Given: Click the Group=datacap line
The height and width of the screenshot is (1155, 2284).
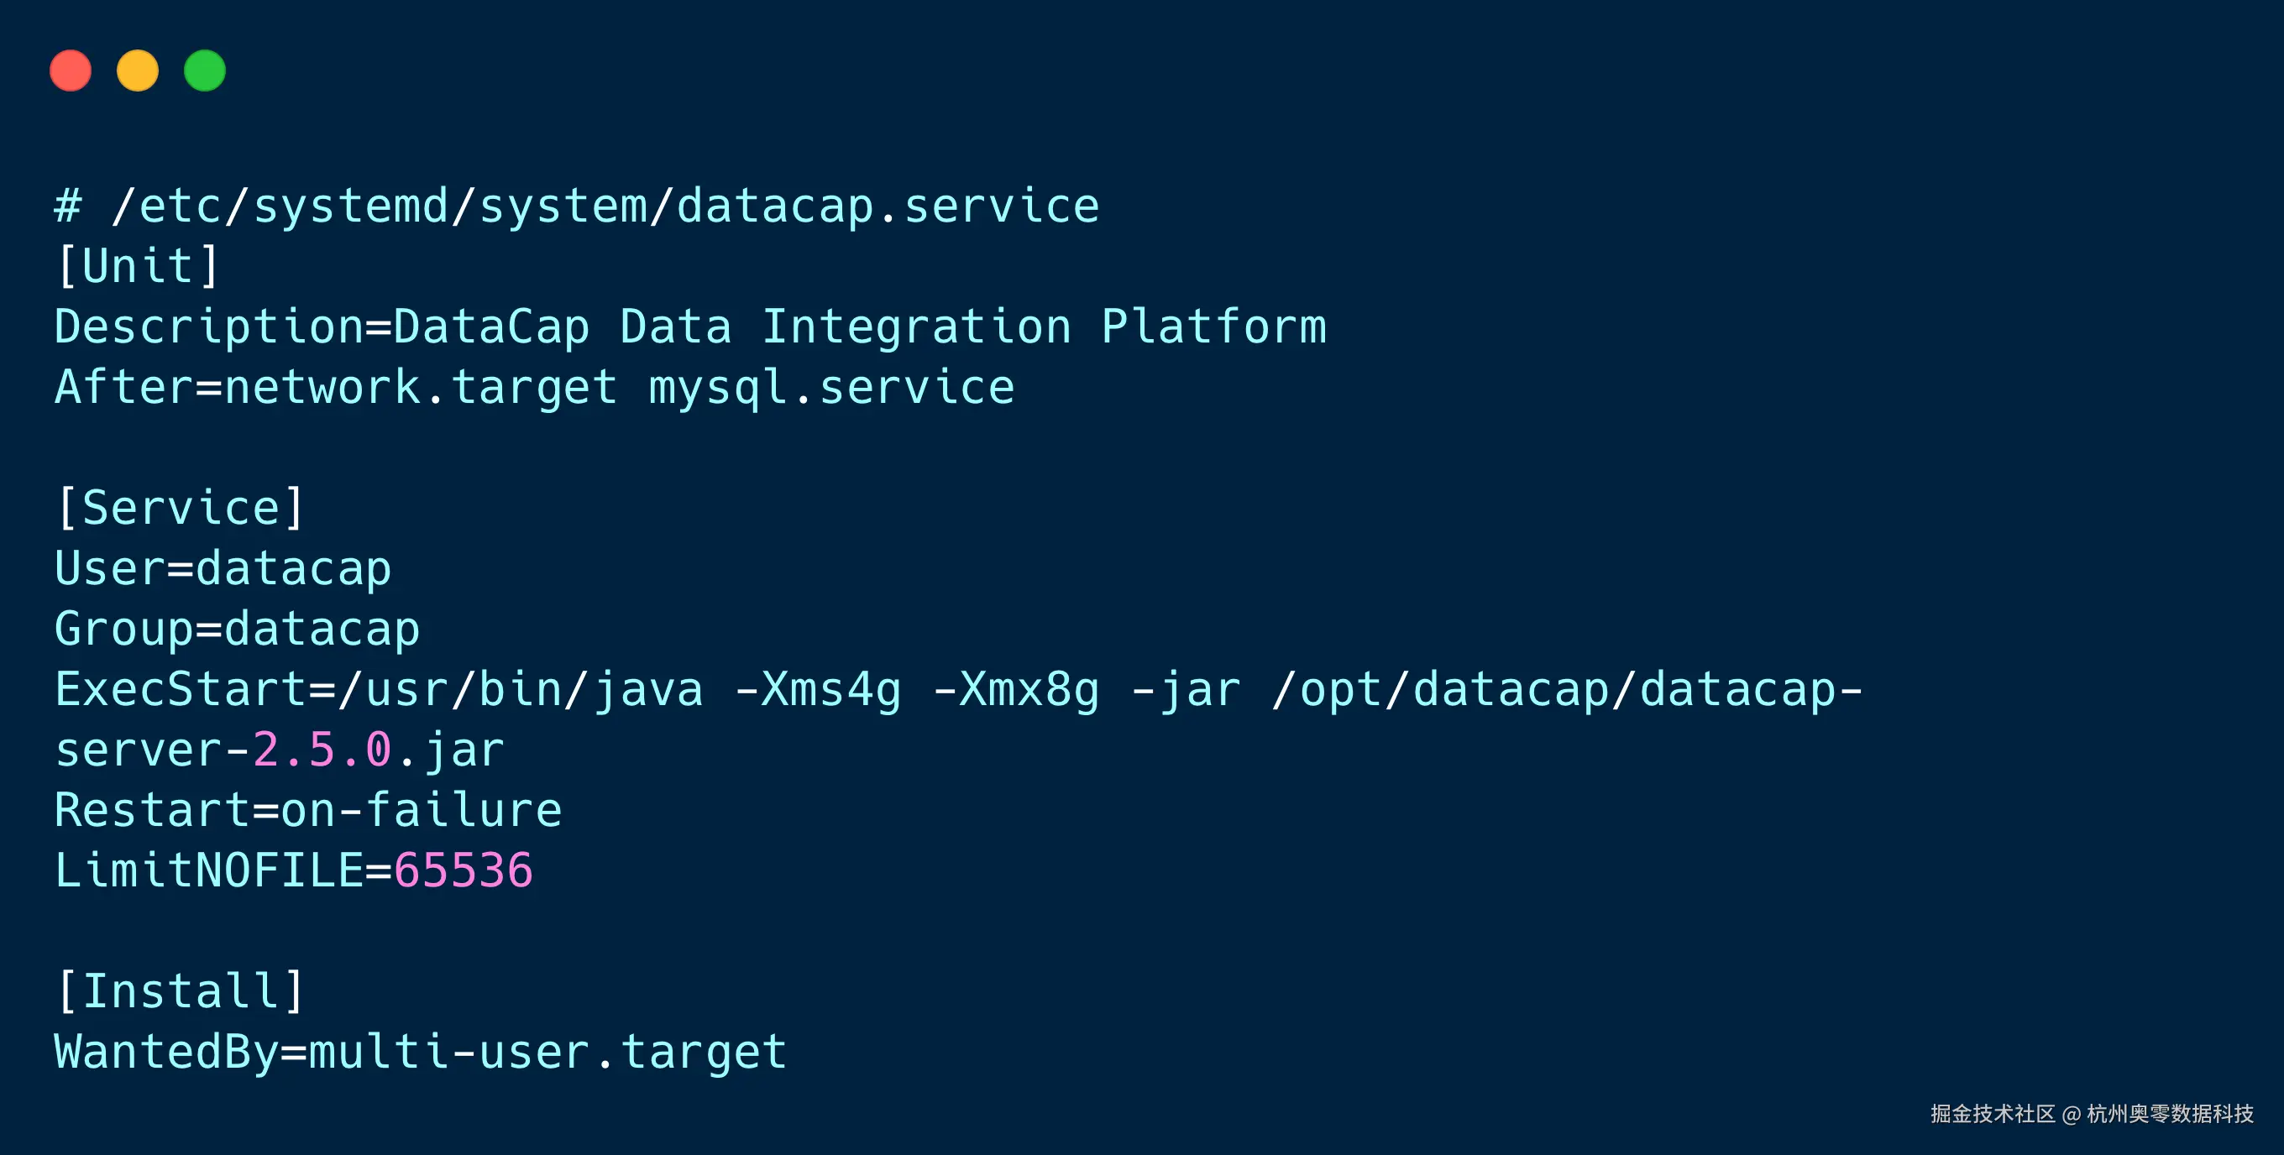Looking at the screenshot, I should coord(237,629).
